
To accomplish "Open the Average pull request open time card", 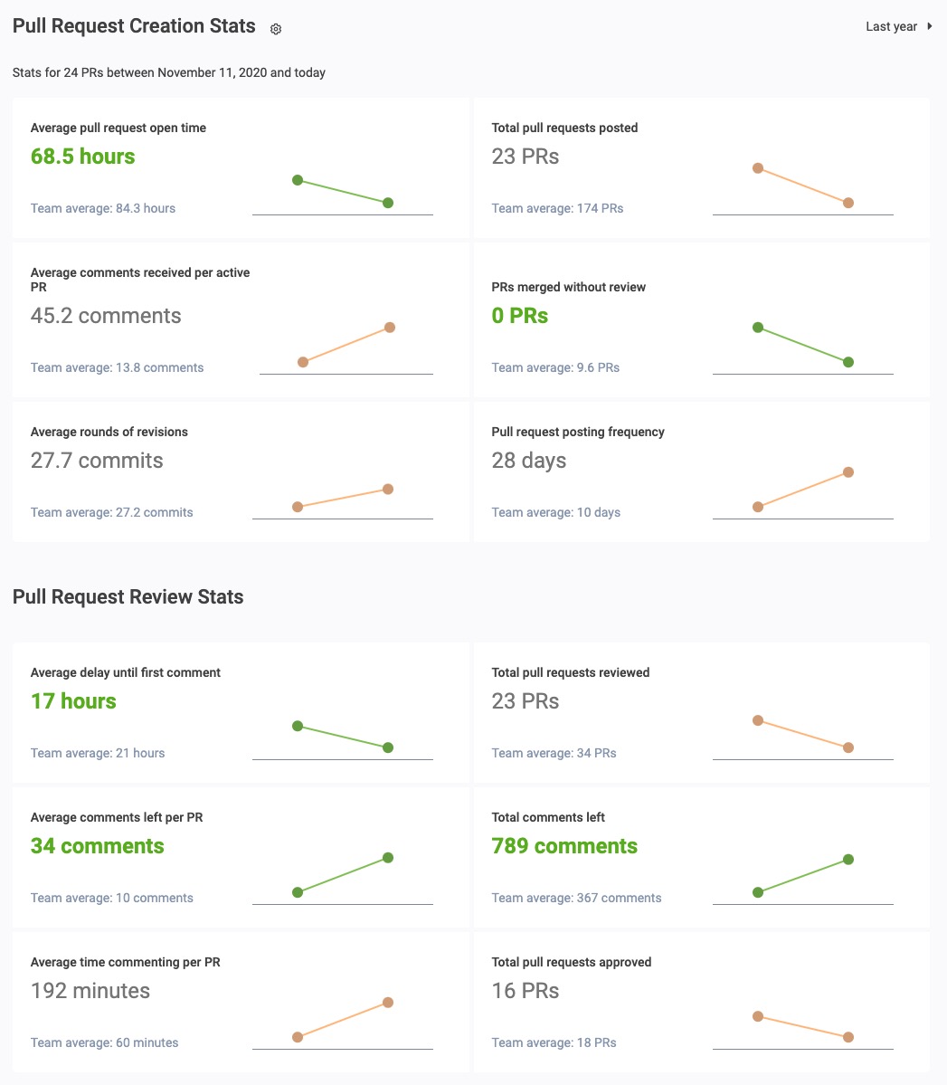I will 118,128.
